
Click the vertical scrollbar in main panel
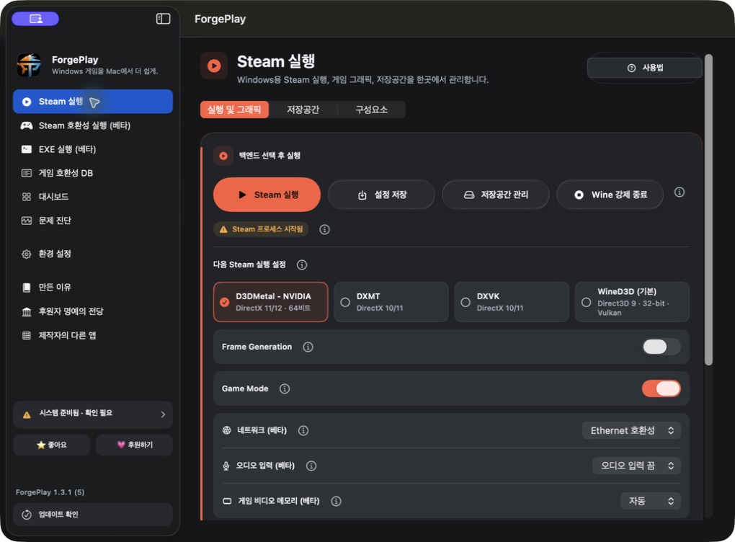709,210
